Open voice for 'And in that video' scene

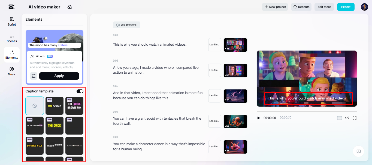(215, 96)
